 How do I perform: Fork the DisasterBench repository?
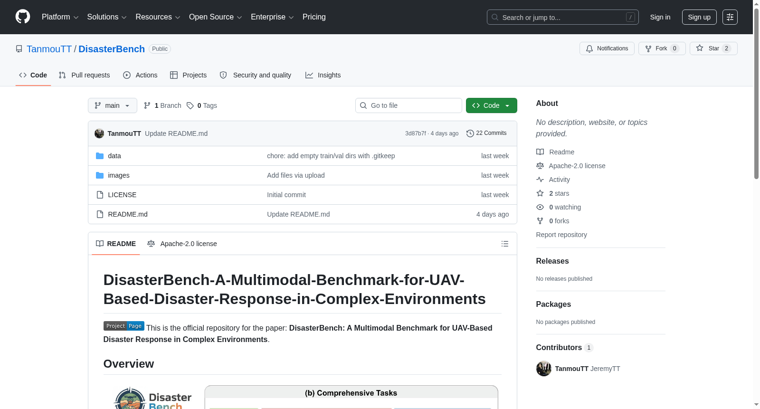tap(662, 48)
